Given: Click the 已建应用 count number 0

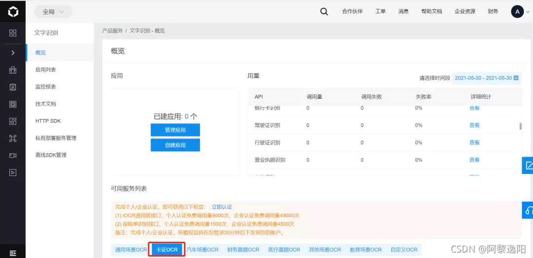Looking at the screenshot, I should (x=187, y=117).
